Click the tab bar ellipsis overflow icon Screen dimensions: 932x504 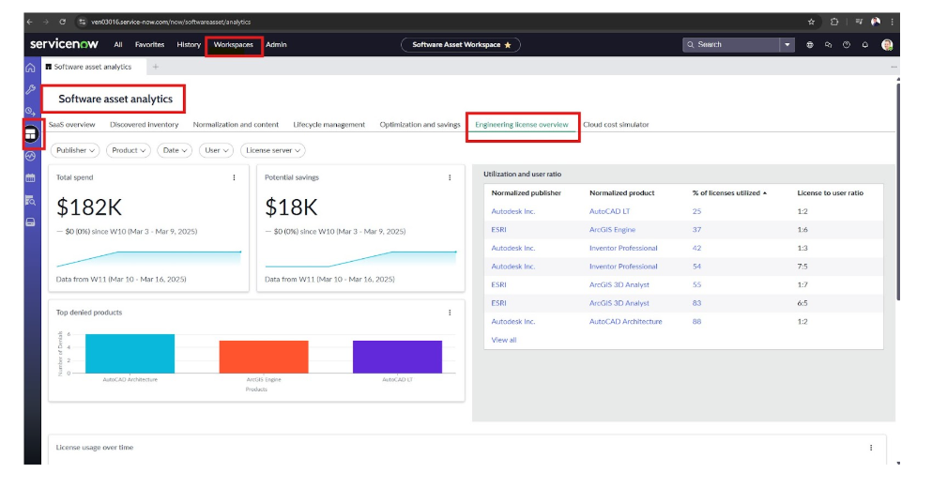pyautogui.click(x=894, y=68)
